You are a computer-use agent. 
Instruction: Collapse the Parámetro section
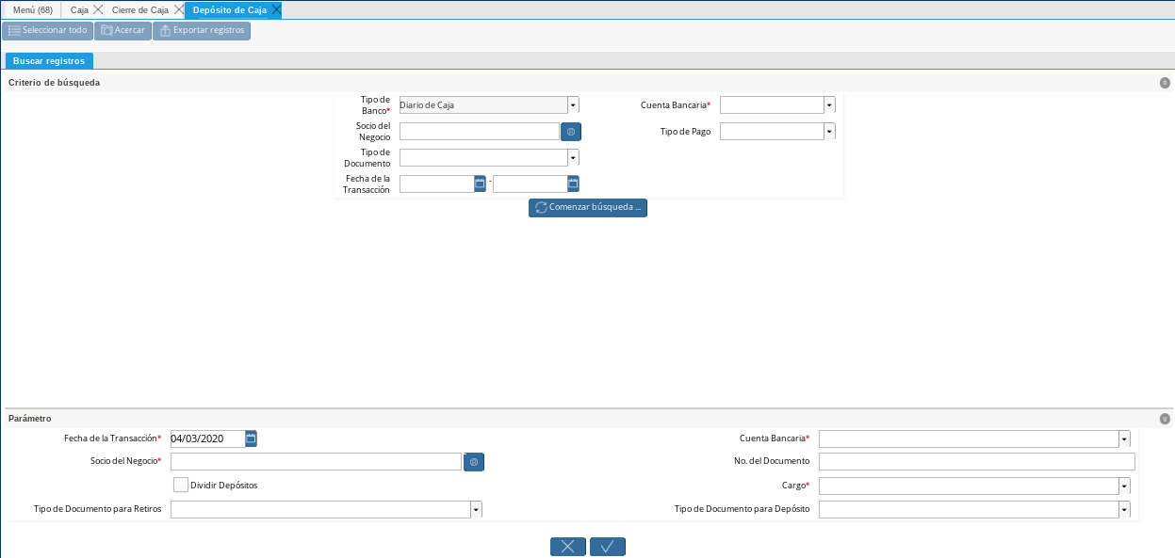pyautogui.click(x=1165, y=419)
